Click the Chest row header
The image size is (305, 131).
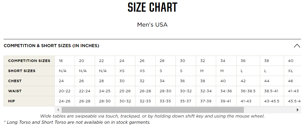pos(29,81)
